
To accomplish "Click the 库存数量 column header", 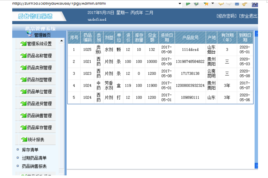I will coord(139,37).
